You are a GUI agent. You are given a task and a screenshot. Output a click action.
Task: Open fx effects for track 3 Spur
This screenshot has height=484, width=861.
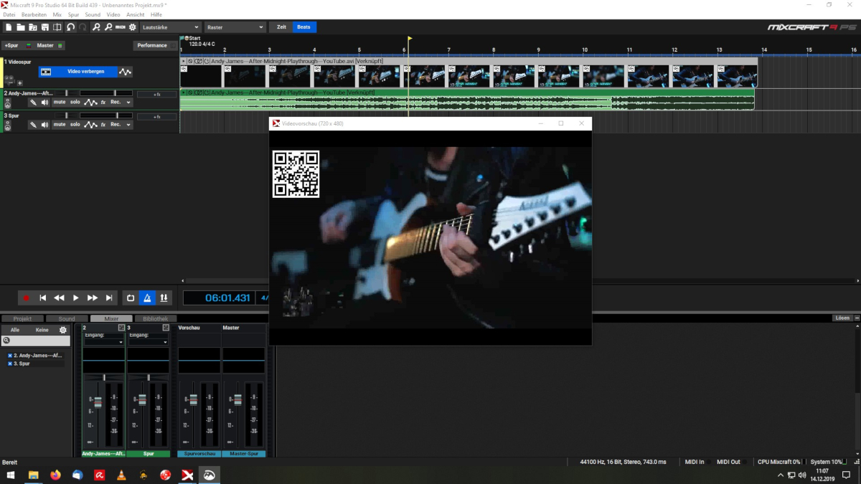(103, 125)
